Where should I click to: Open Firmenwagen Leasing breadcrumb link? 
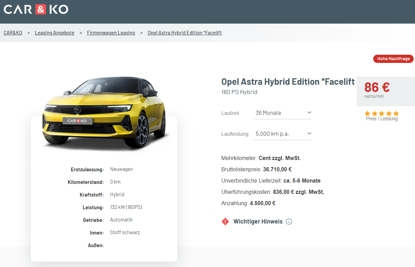111,33
